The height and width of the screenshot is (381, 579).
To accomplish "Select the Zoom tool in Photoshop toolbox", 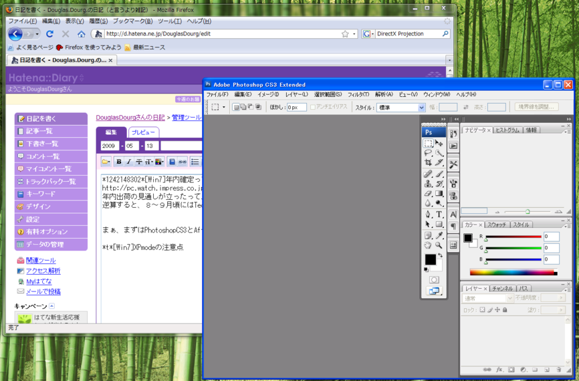I will coord(439,245).
